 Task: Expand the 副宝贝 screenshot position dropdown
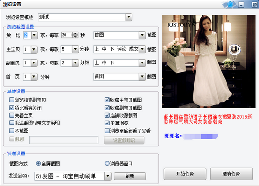[x=142, y=63]
